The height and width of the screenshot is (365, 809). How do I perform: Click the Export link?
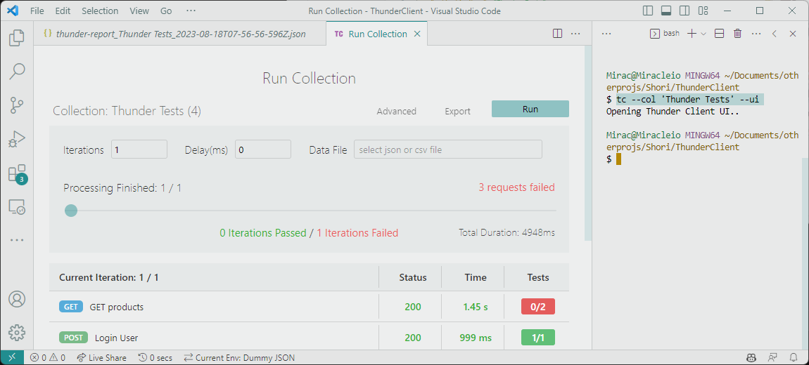[458, 111]
